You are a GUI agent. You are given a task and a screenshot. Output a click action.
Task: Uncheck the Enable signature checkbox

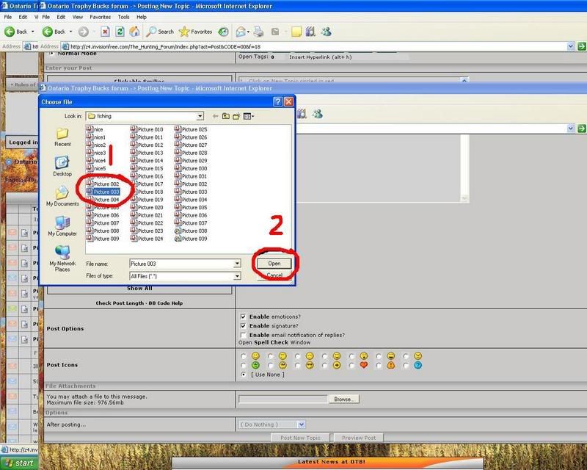(x=244, y=326)
